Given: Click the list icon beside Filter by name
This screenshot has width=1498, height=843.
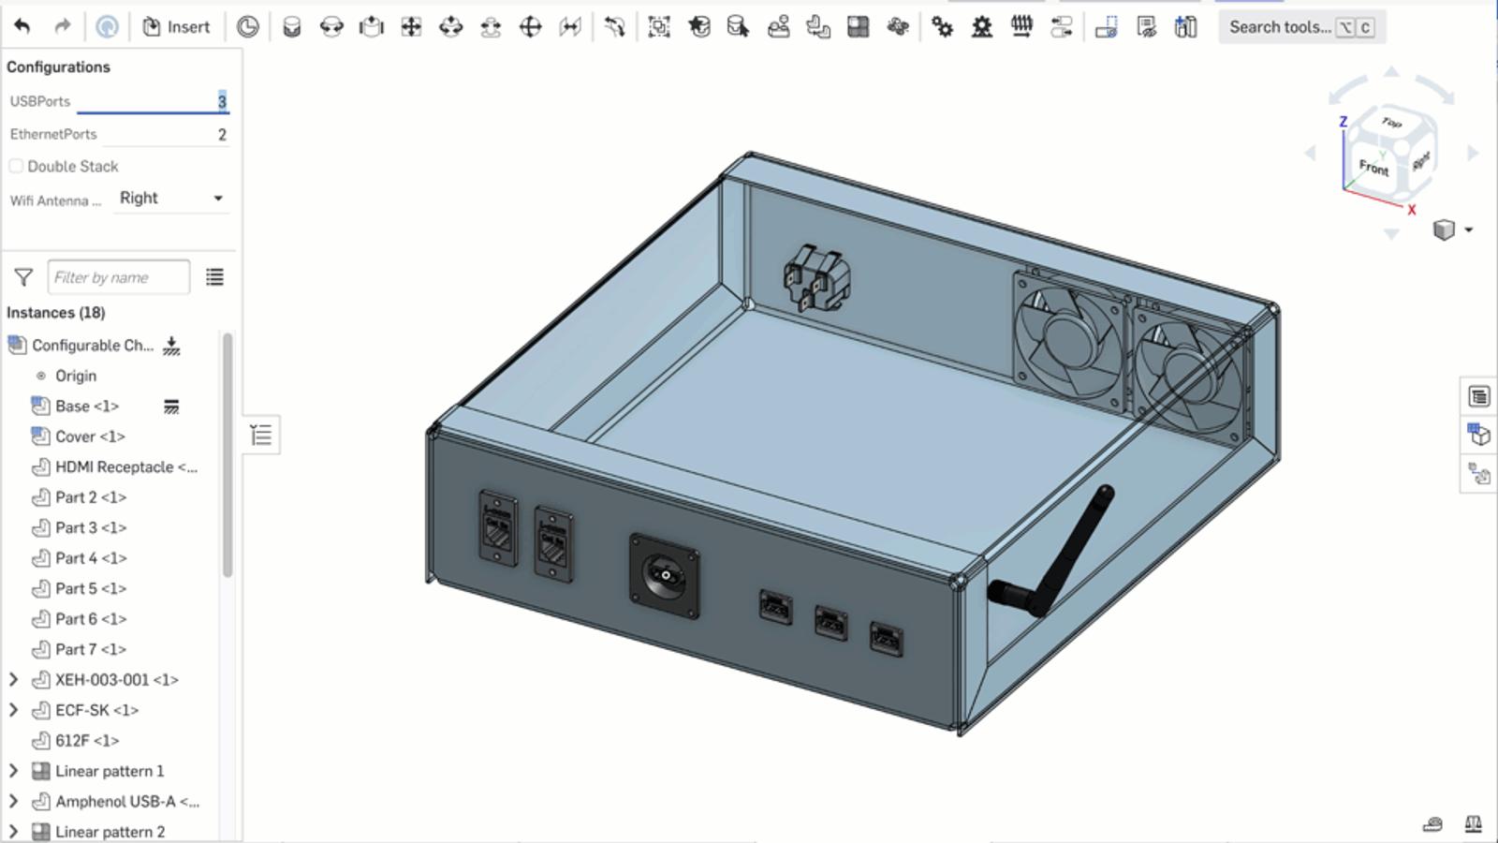Looking at the screenshot, I should pyautogui.click(x=214, y=277).
